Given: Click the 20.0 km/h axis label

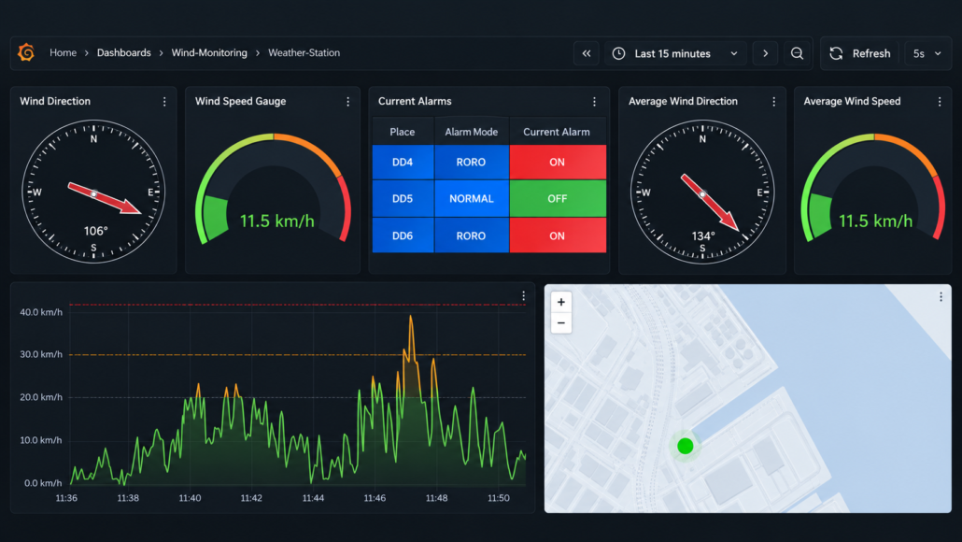Looking at the screenshot, I should point(41,397).
